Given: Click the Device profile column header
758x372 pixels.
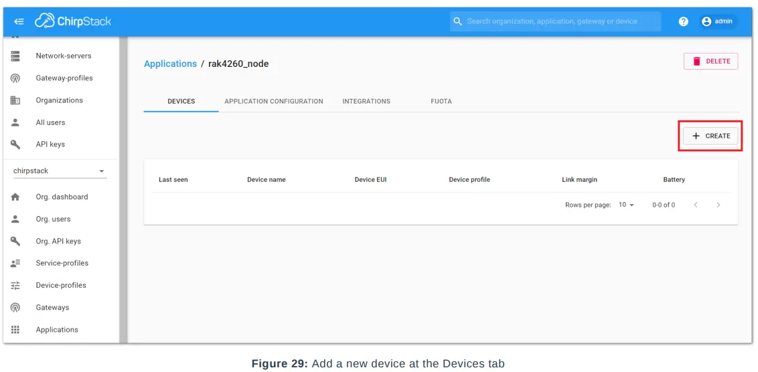Looking at the screenshot, I should tap(469, 180).
